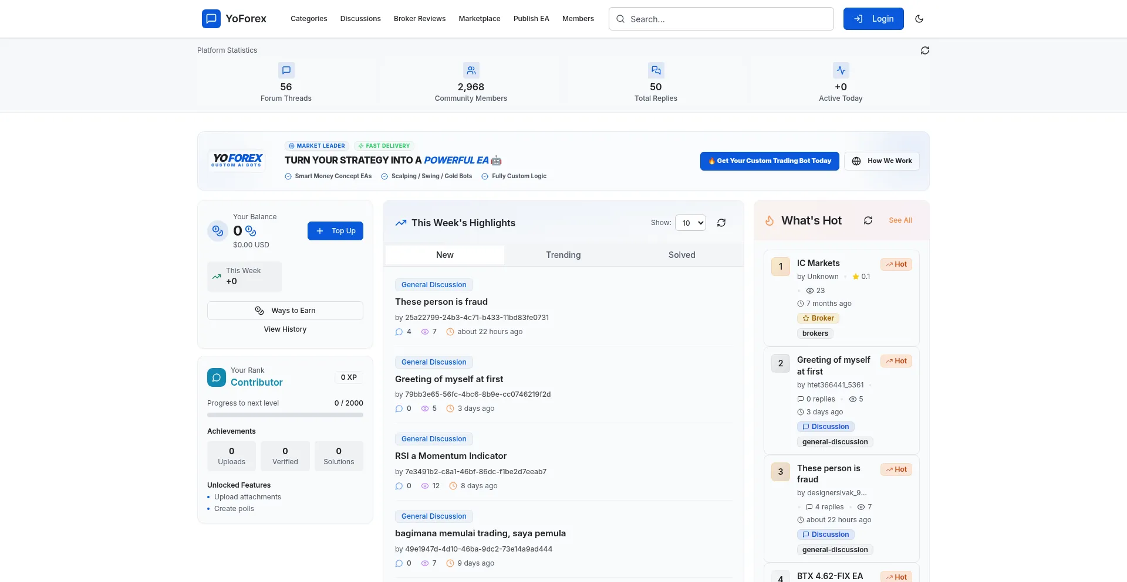The image size is (1127, 582).
Task: Click the 0 XP badge
Action: pyautogui.click(x=349, y=377)
